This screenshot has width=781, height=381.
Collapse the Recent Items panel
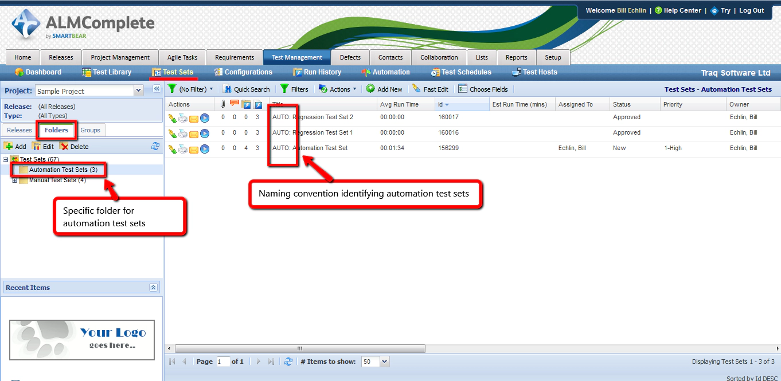tap(153, 288)
